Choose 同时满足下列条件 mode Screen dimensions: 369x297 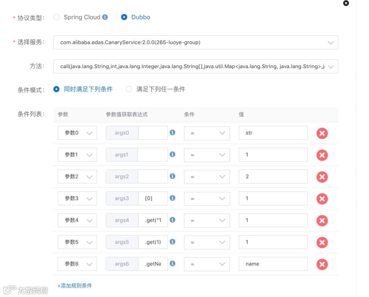click(x=56, y=89)
